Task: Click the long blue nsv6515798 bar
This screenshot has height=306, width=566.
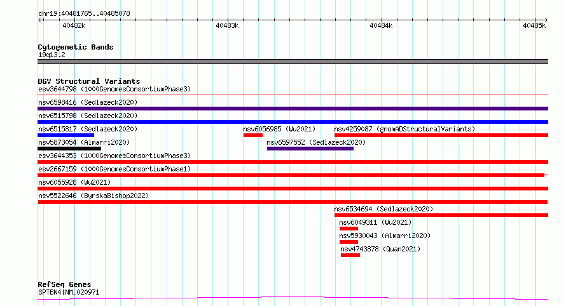Action: pos(293,122)
